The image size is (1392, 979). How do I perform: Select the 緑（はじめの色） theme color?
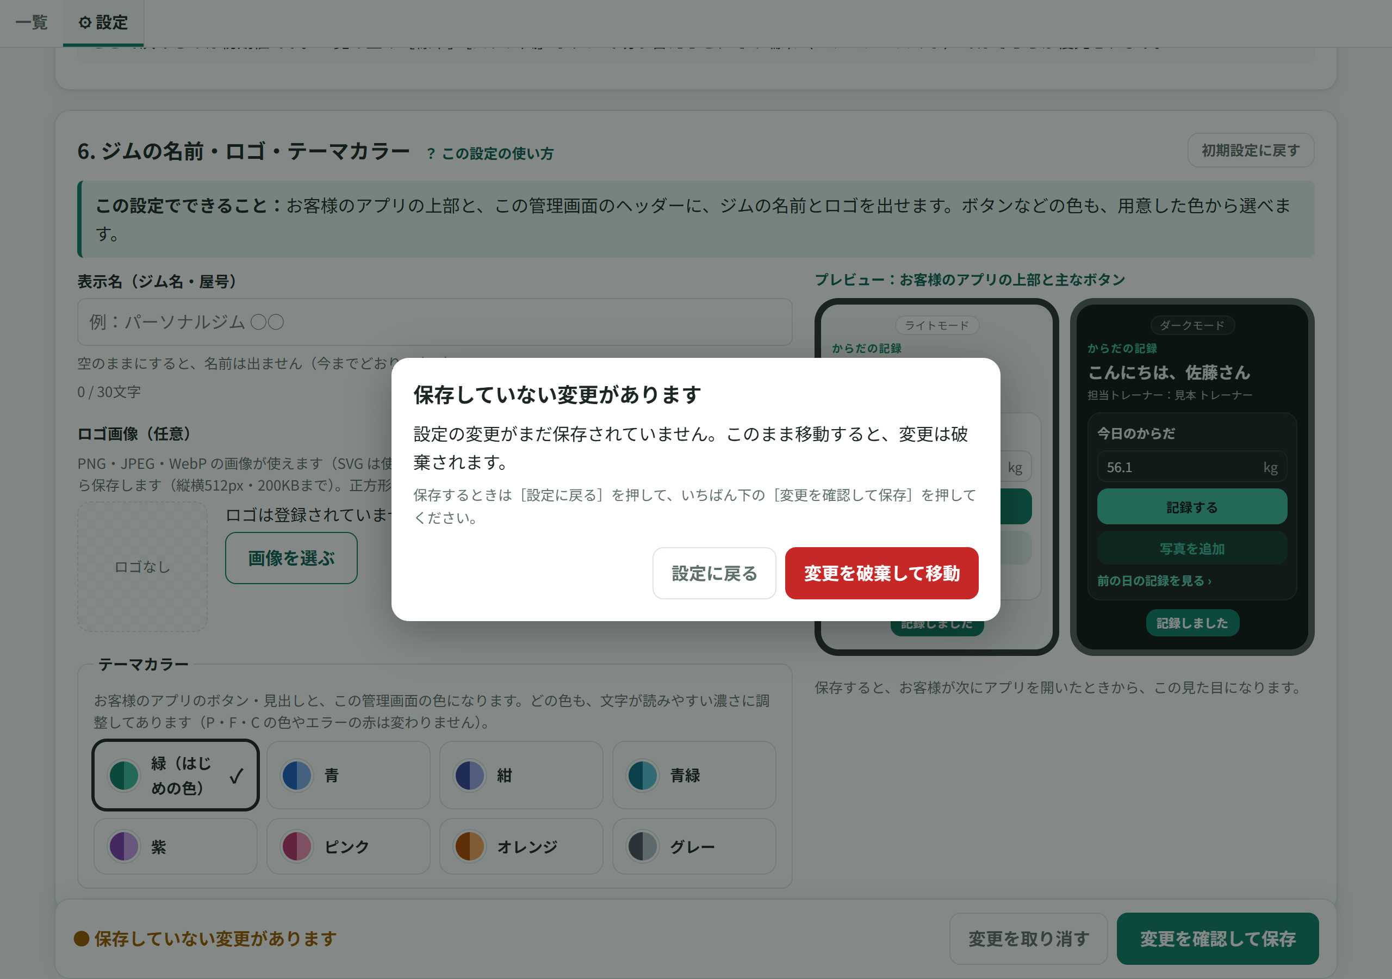[175, 775]
